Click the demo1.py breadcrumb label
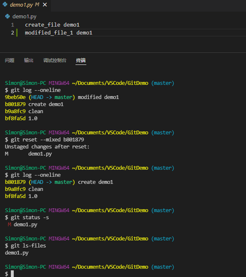246x277 pixels. [x=24, y=16]
